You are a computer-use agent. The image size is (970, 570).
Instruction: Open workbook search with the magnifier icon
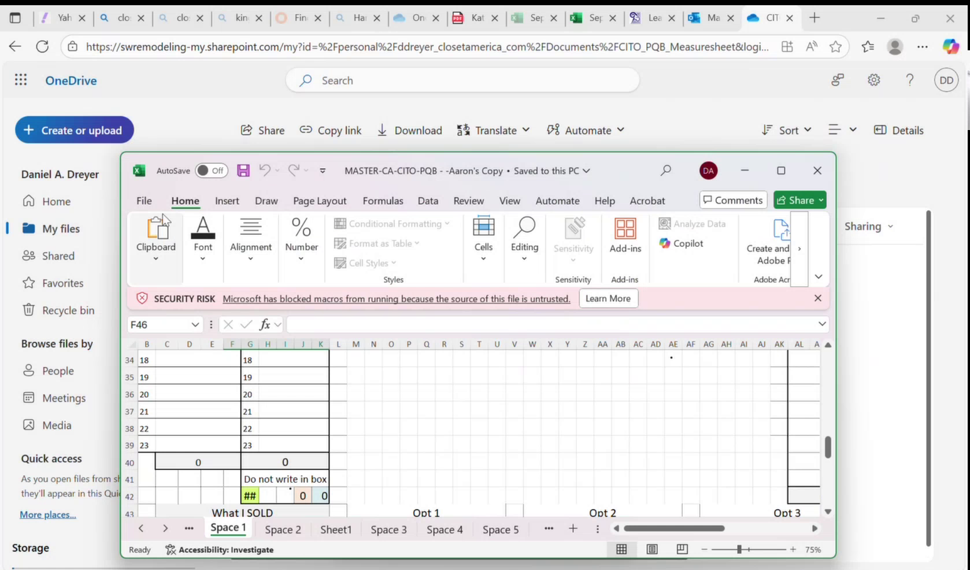665,171
